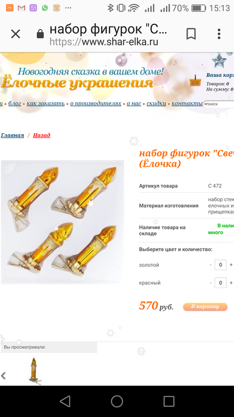
Task: Show previous viewed item with left chevron
Action: 3,376
